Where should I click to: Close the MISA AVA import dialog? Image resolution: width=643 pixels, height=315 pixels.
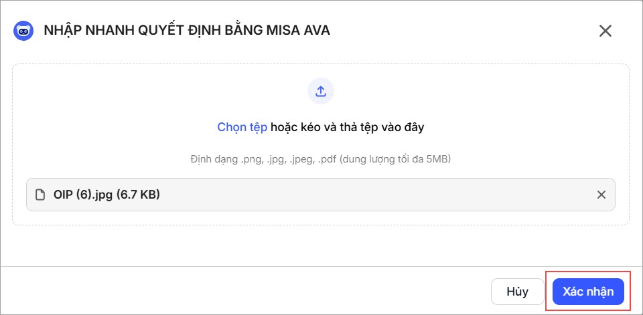tap(605, 31)
